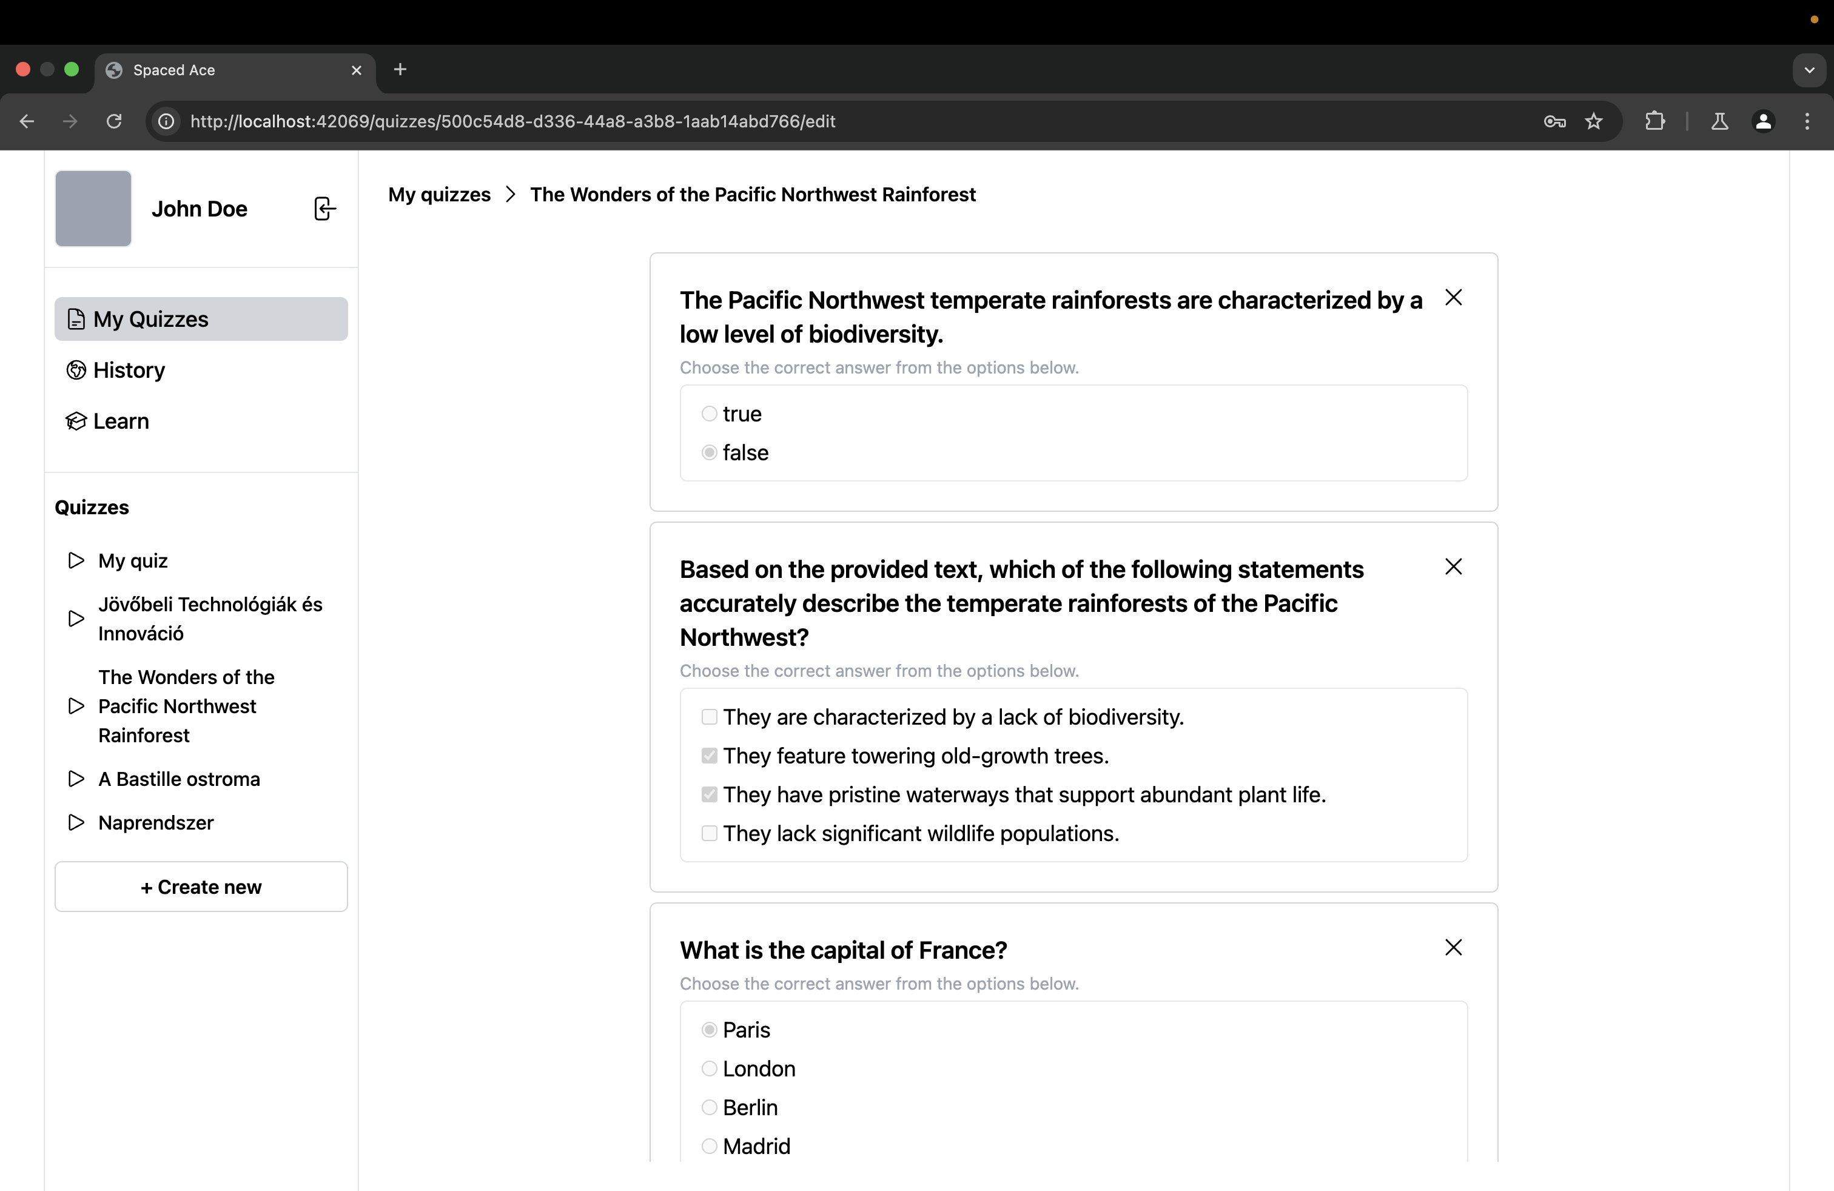Image resolution: width=1834 pixels, height=1191 pixels.
Task: Remove the 'capital of France' question card
Action: coord(1453,947)
